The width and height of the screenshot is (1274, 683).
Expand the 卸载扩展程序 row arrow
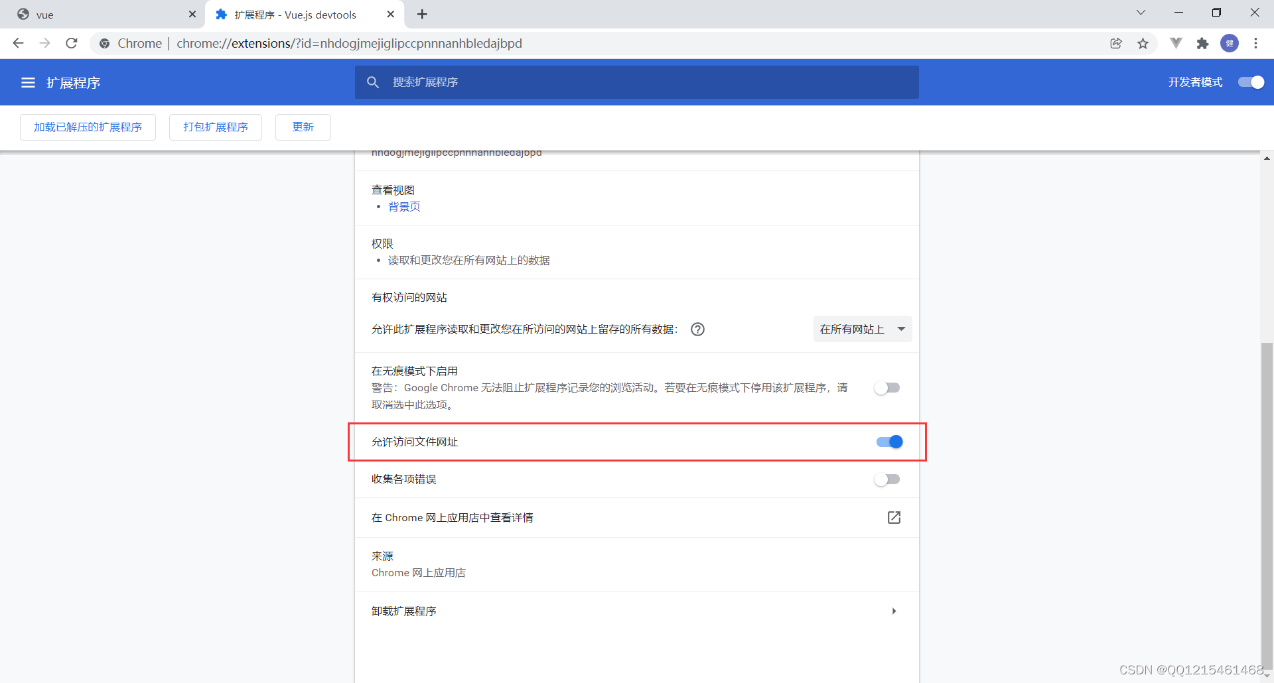point(894,611)
